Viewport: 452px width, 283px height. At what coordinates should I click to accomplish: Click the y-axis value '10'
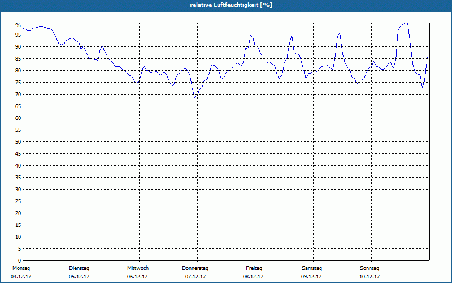[18, 237]
